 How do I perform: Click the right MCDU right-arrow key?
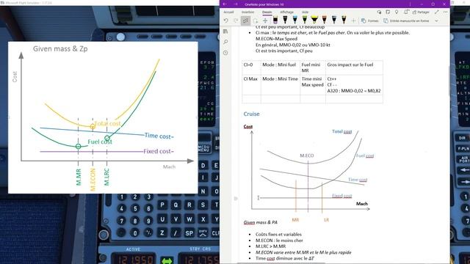464,181
